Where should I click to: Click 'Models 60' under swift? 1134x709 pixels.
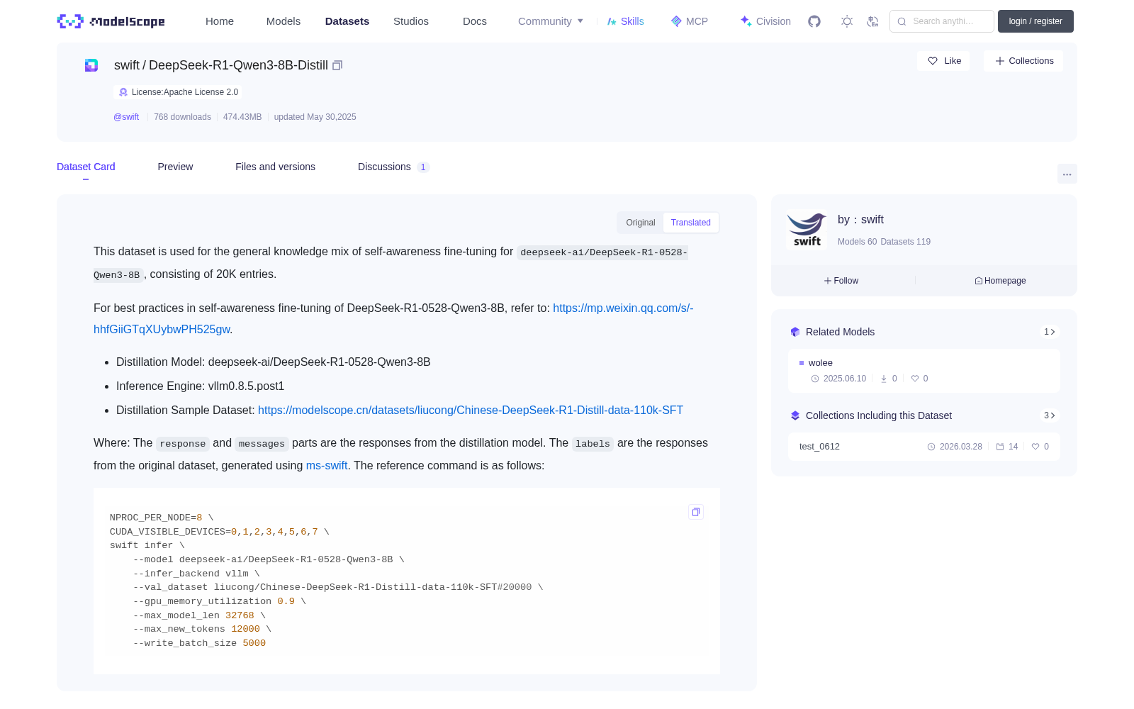857,242
